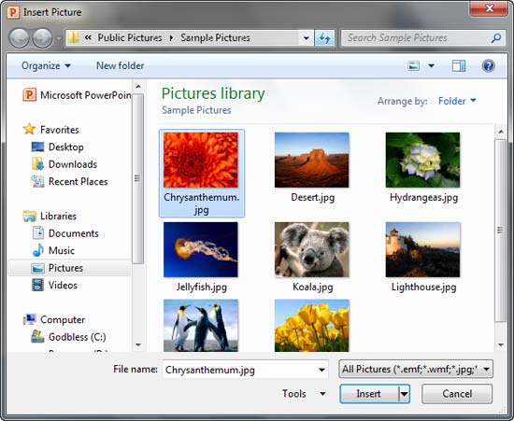Click the Favorites star icon
Viewport: 514px width, 421px height.
29,129
